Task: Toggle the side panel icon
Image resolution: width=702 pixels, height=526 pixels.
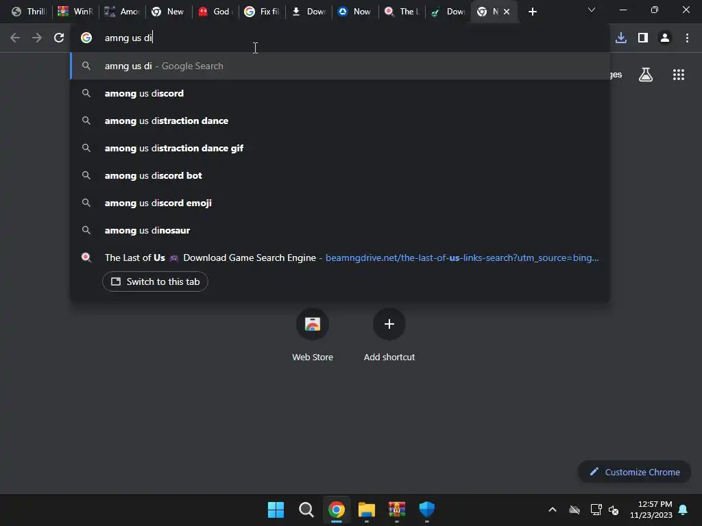Action: coord(643,38)
